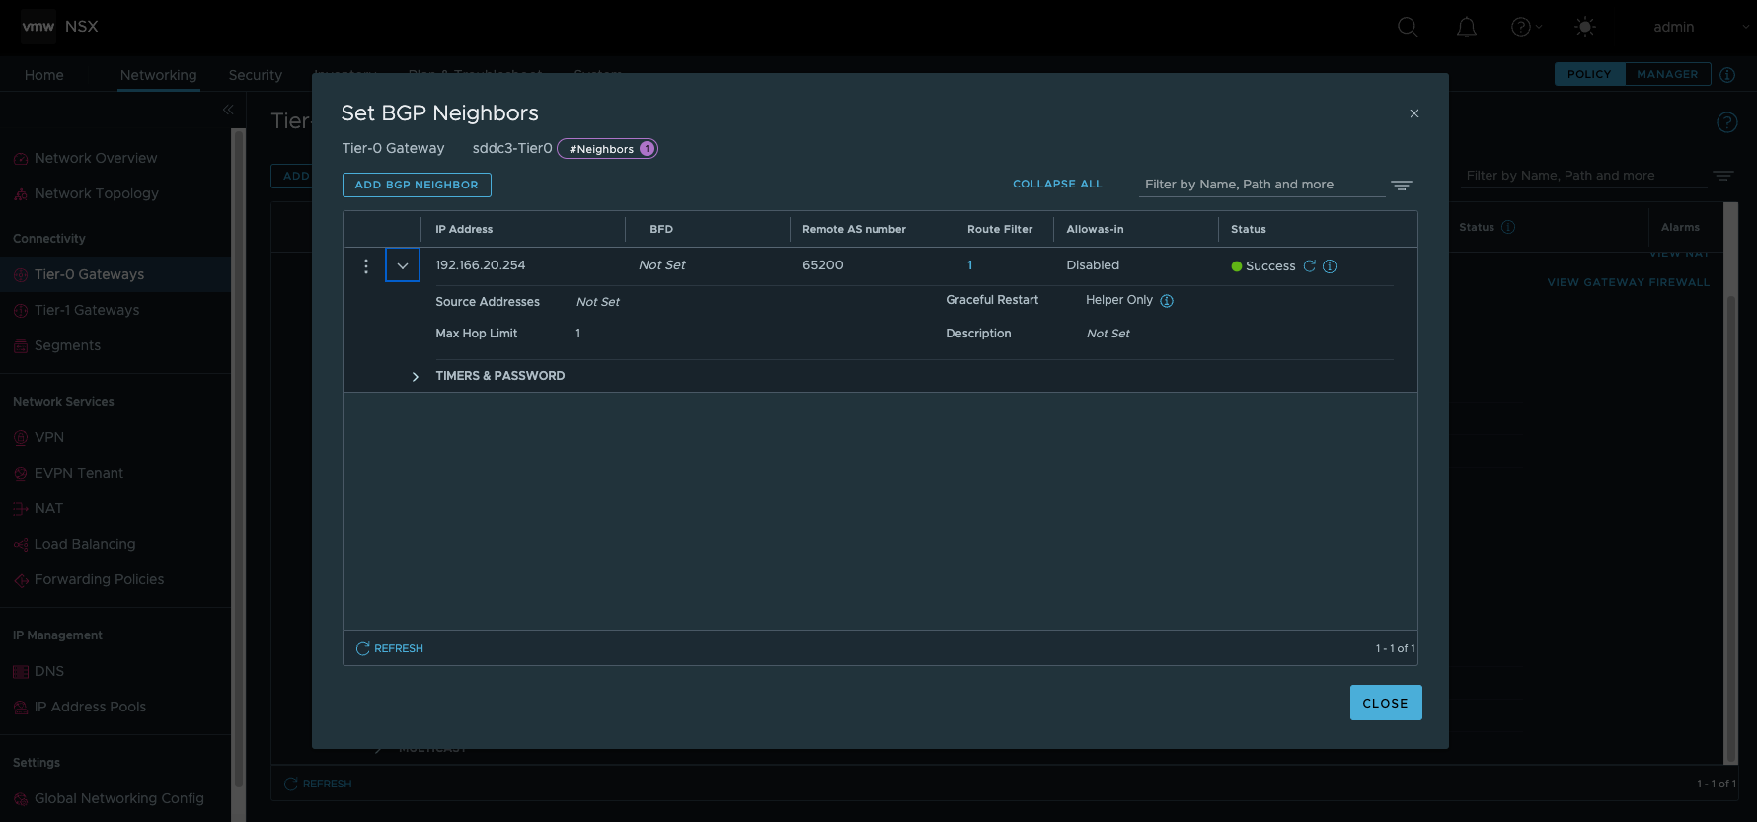This screenshot has width=1757, height=822.
Task: Open the search magnifier in header
Action: coord(1408,27)
